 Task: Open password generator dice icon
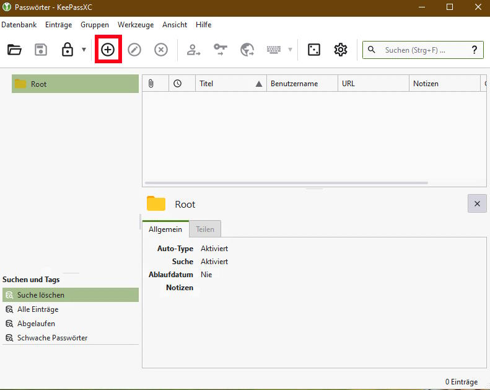point(314,50)
